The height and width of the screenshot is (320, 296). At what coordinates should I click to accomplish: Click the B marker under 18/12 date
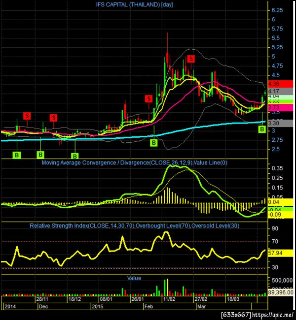(74, 156)
